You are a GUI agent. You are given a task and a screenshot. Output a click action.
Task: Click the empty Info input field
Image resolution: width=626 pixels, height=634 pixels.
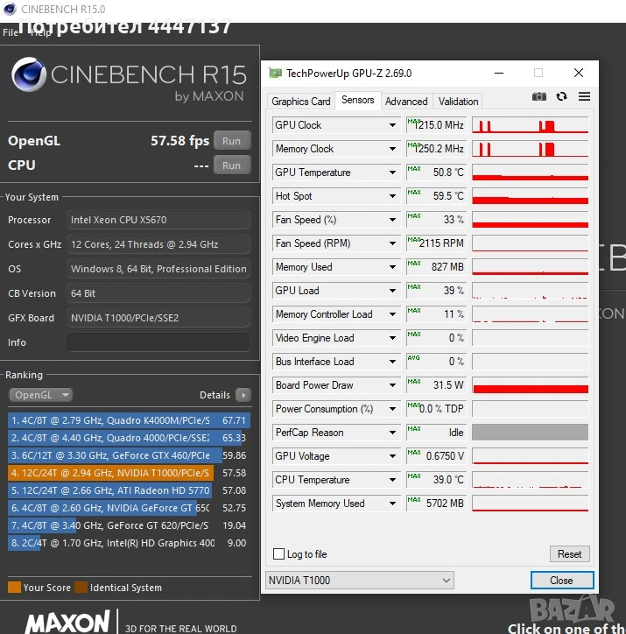tap(158, 342)
